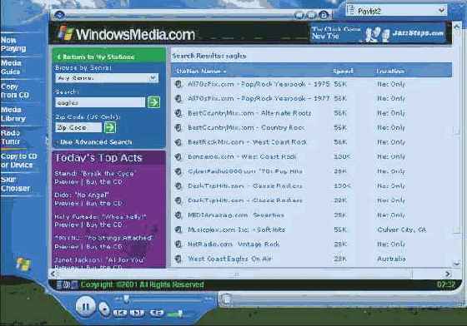The height and width of the screenshot is (326, 467).
Task: Click station icon for BestCountryMix Alternate Roots
Action: pyautogui.click(x=178, y=113)
